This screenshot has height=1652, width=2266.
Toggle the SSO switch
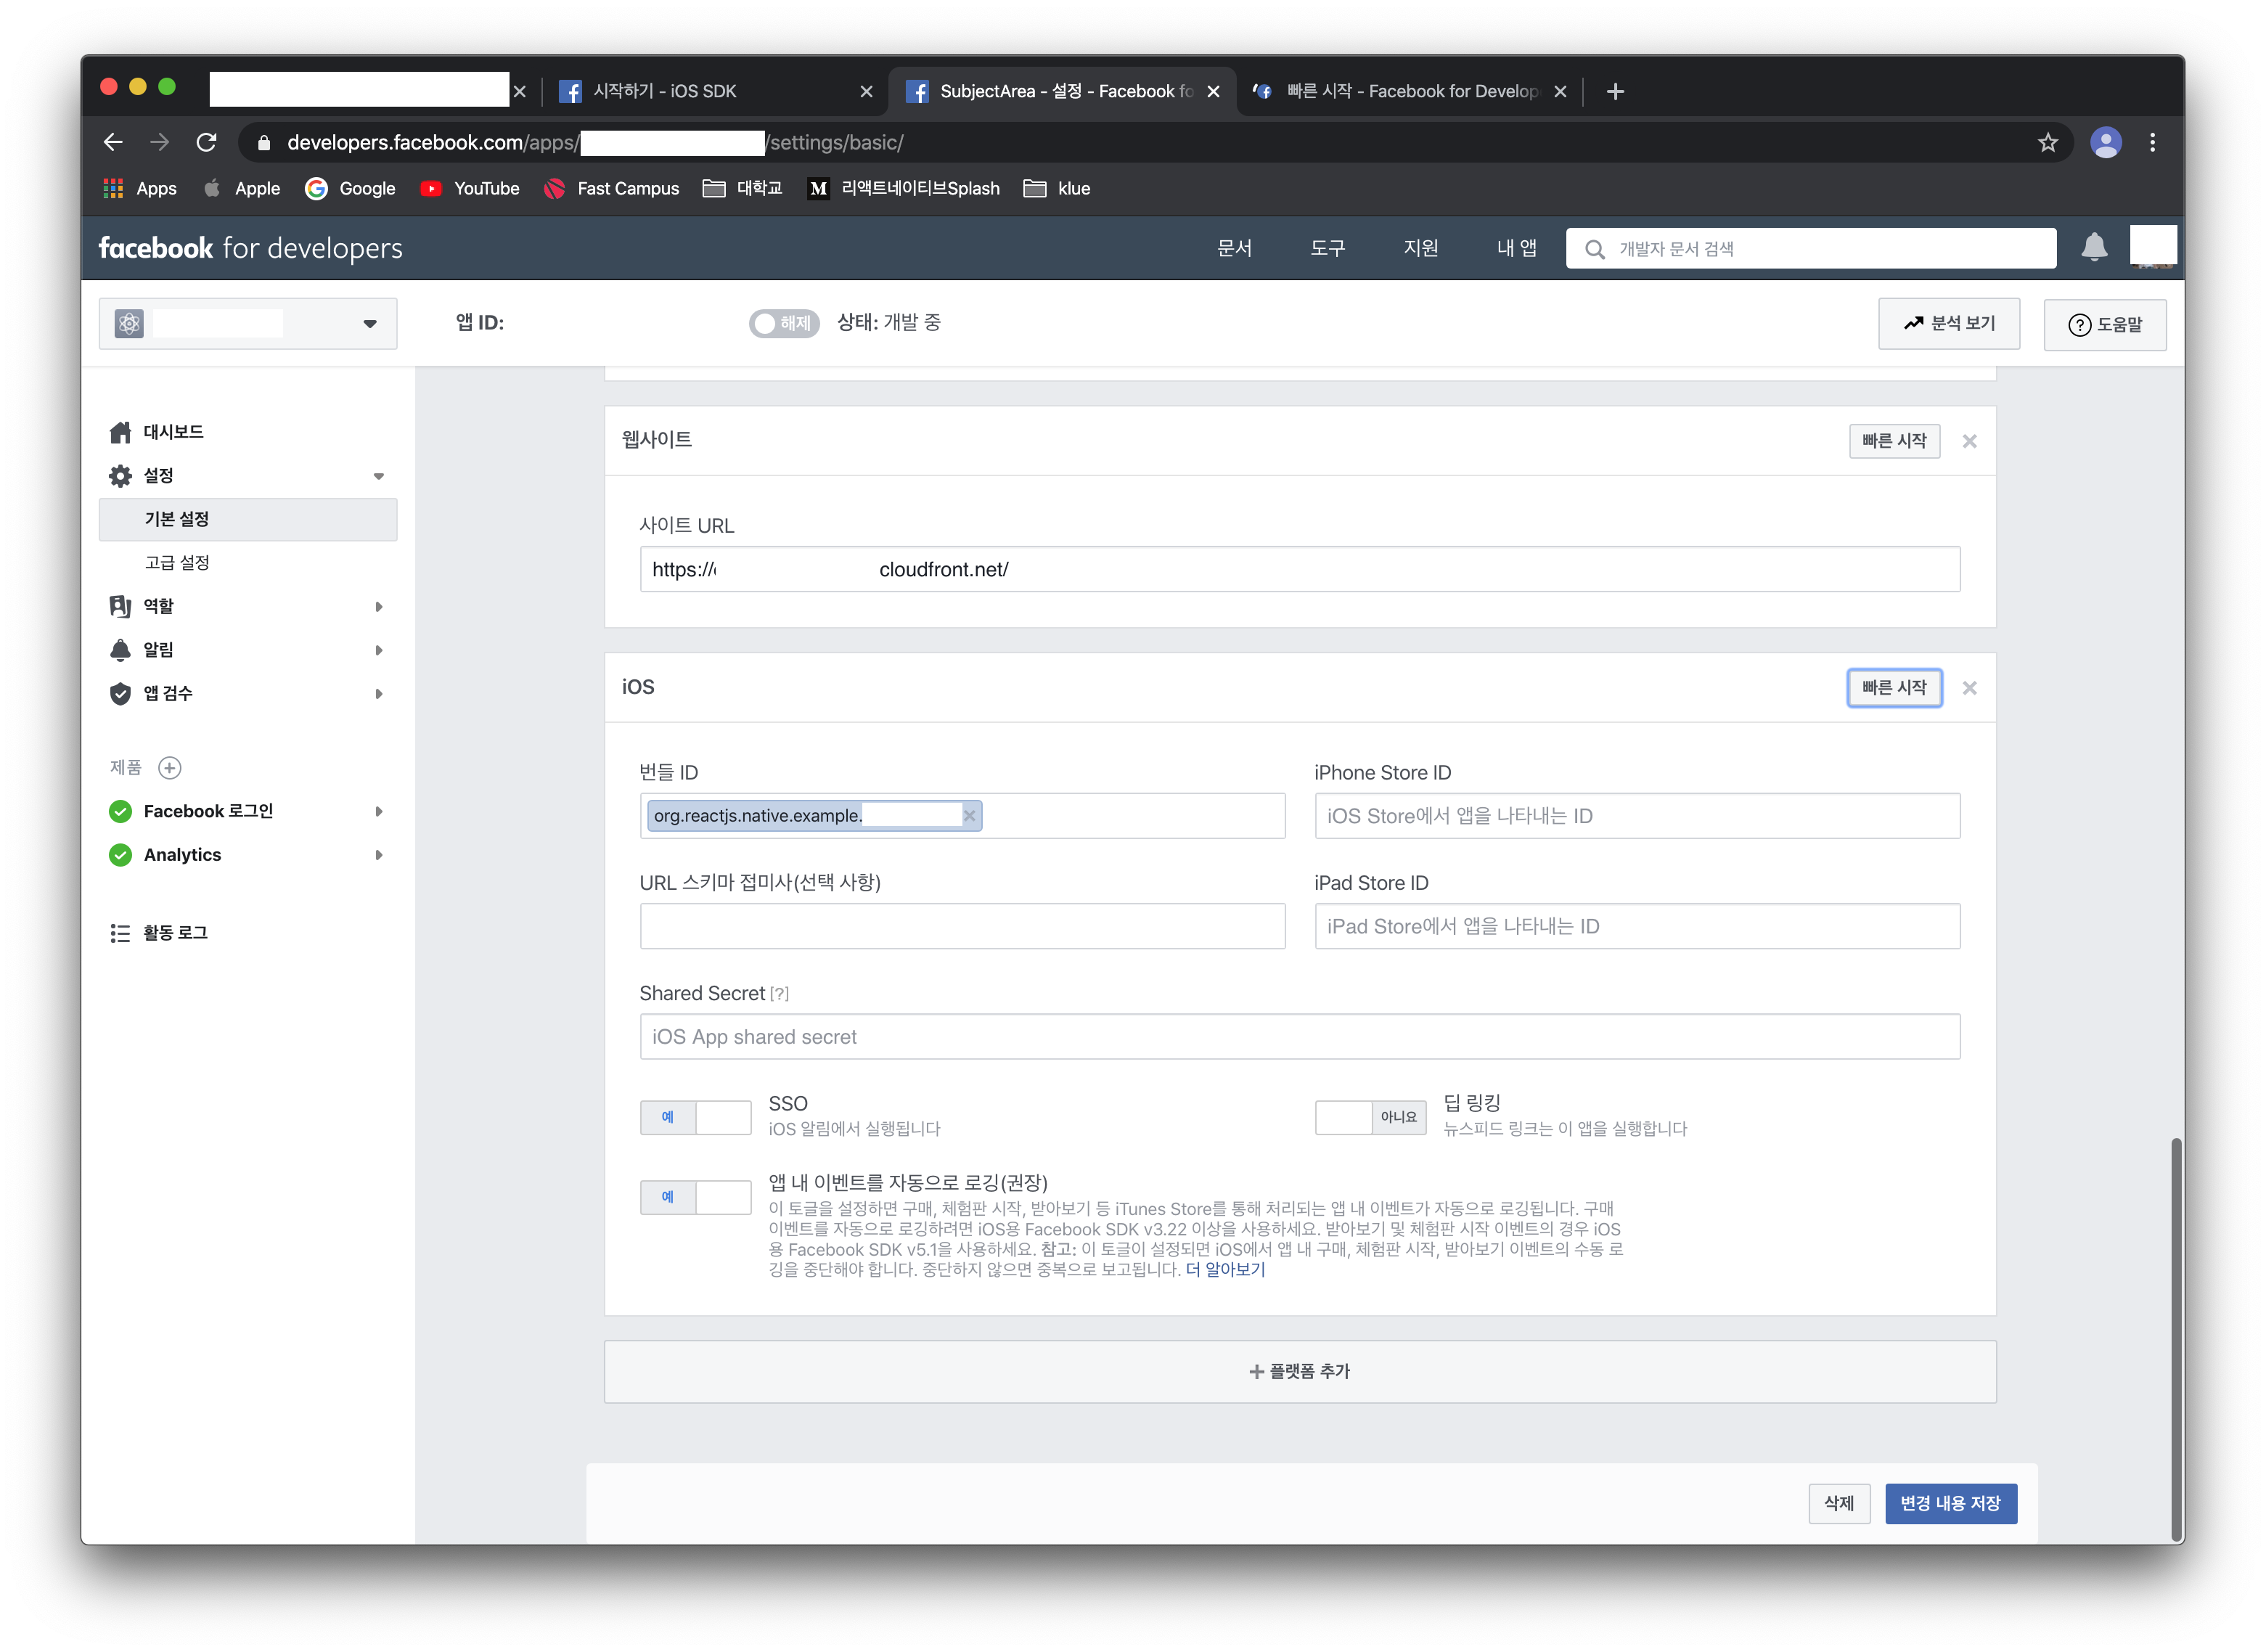pos(695,1117)
